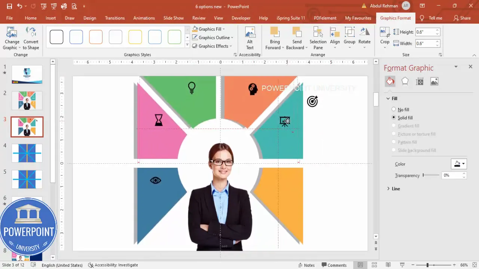Switch to Animations tab
Image resolution: width=479 pixels, height=269 pixels.
coord(144,18)
